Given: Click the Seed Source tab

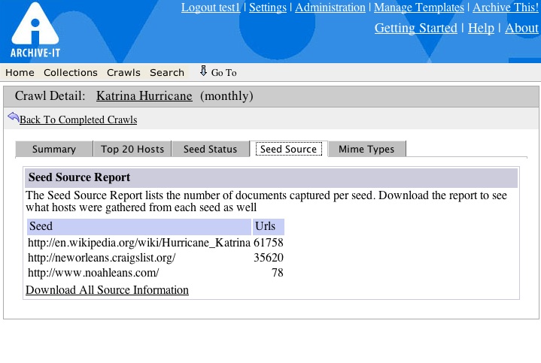Looking at the screenshot, I should 288,149.
